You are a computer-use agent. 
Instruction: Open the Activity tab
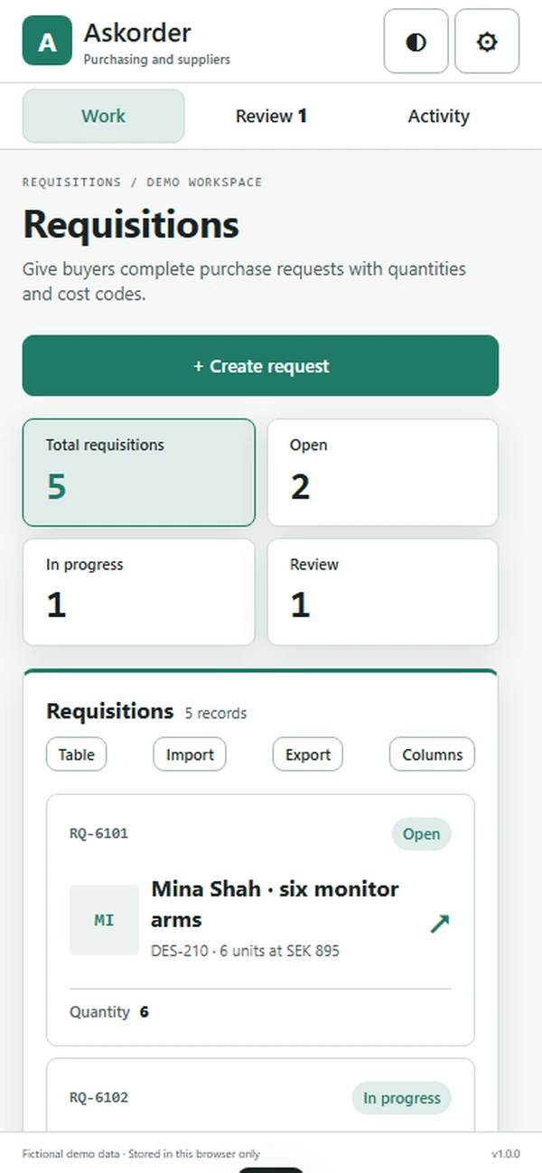tap(438, 116)
